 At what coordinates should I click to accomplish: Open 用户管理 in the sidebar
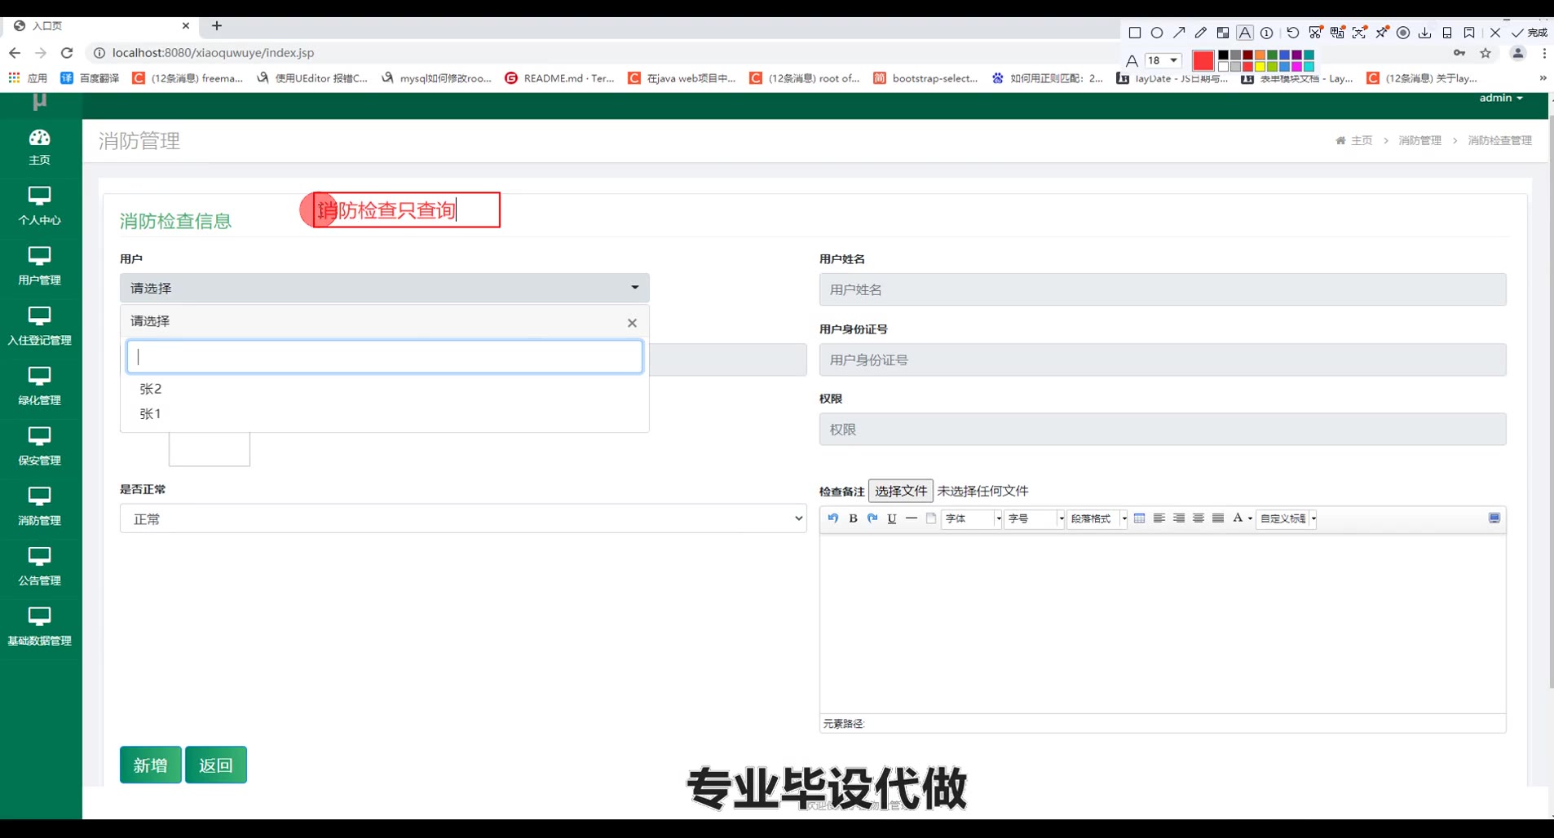pyautogui.click(x=39, y=267)
